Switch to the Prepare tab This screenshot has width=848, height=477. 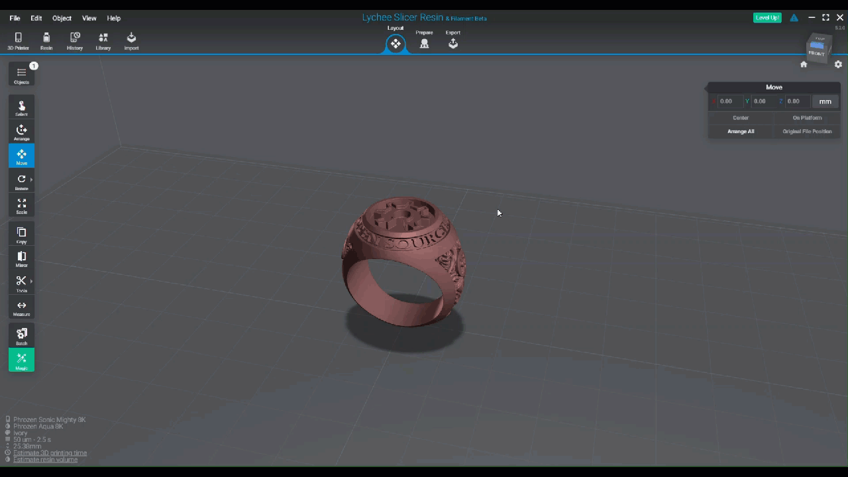424,40
